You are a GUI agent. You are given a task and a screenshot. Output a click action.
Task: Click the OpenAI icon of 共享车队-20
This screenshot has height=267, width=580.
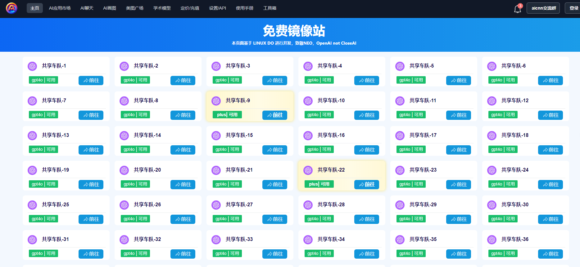pos(124,170)
